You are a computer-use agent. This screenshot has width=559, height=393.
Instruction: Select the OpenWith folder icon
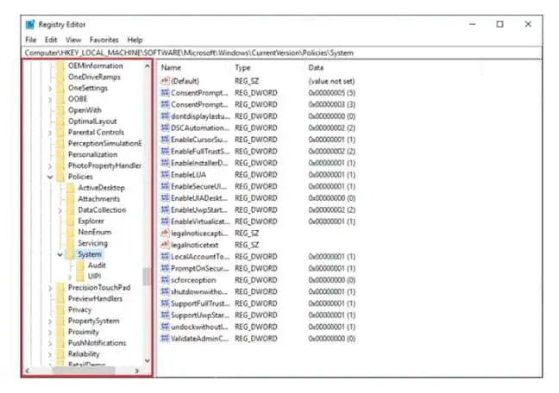60,110
